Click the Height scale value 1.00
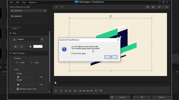 (41, 84)
